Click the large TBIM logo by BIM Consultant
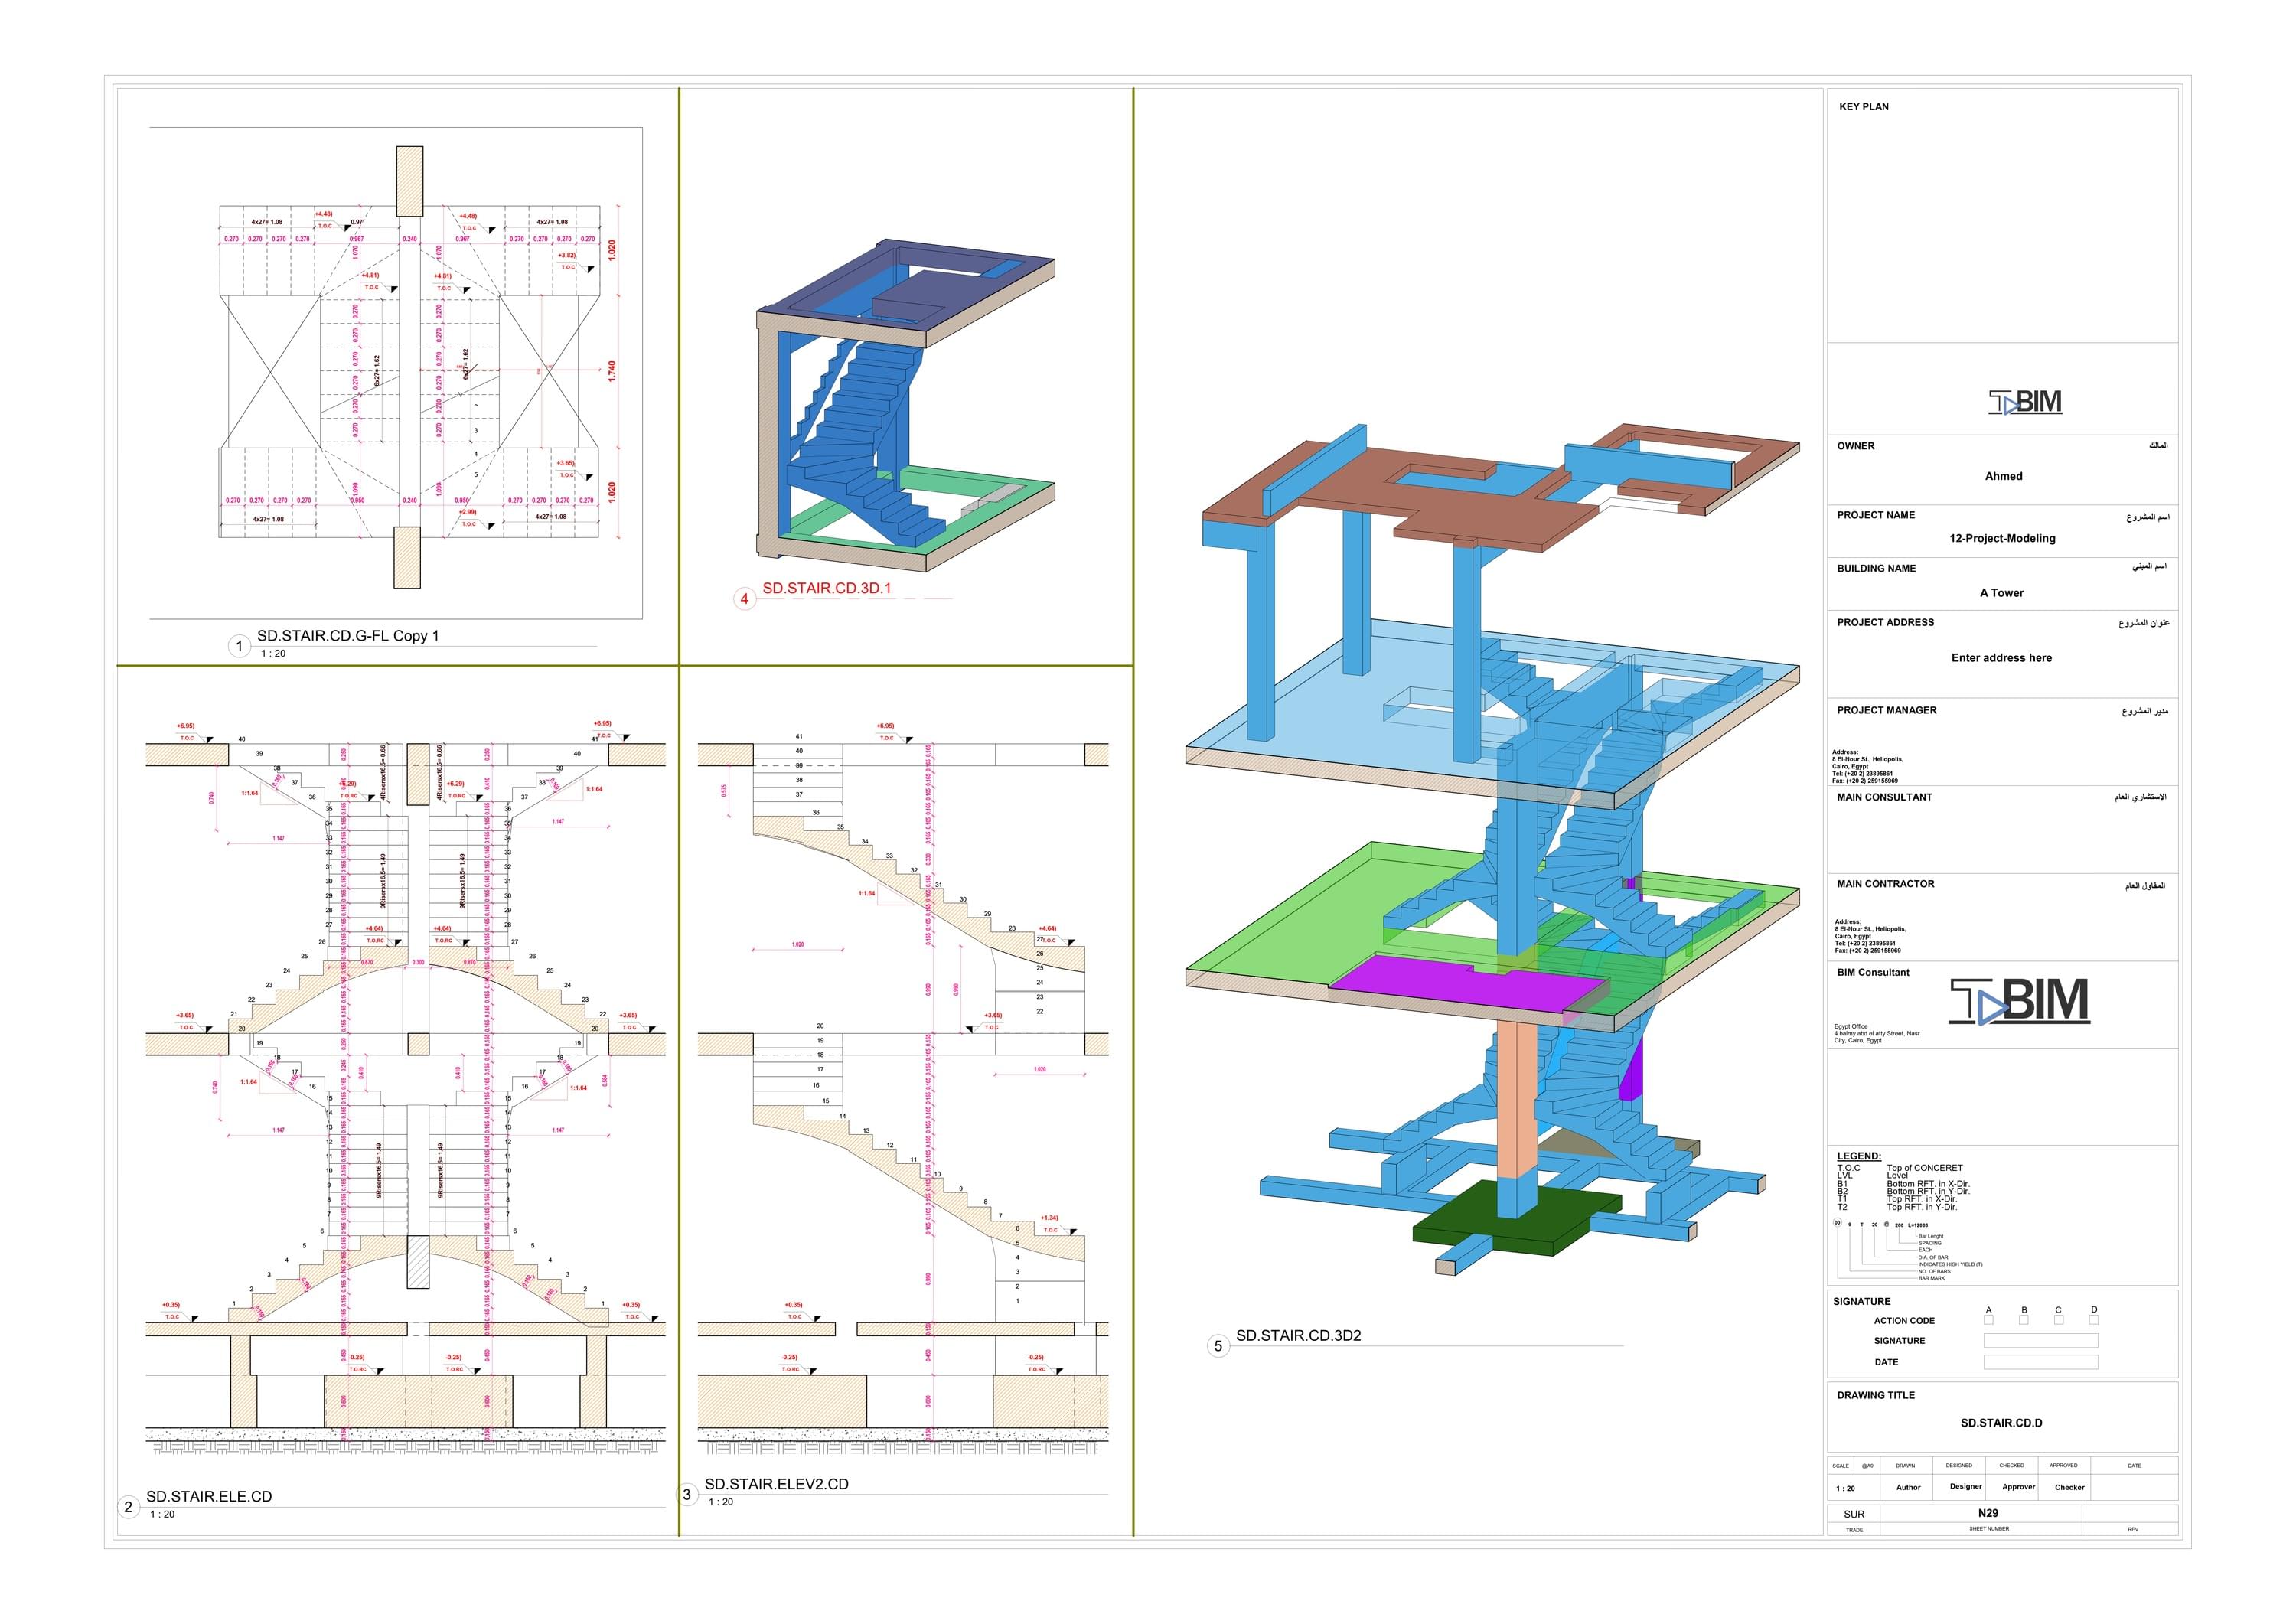Image resolution: width=2296 pixels, height=1624 pixels. [x=2018, y=1001]
